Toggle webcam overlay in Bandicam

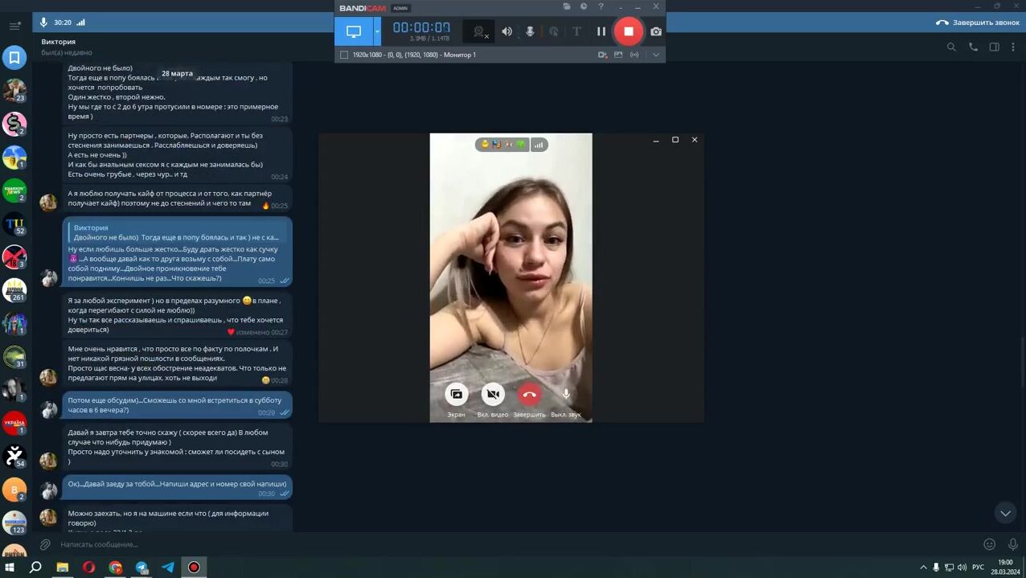coord(479,31)
